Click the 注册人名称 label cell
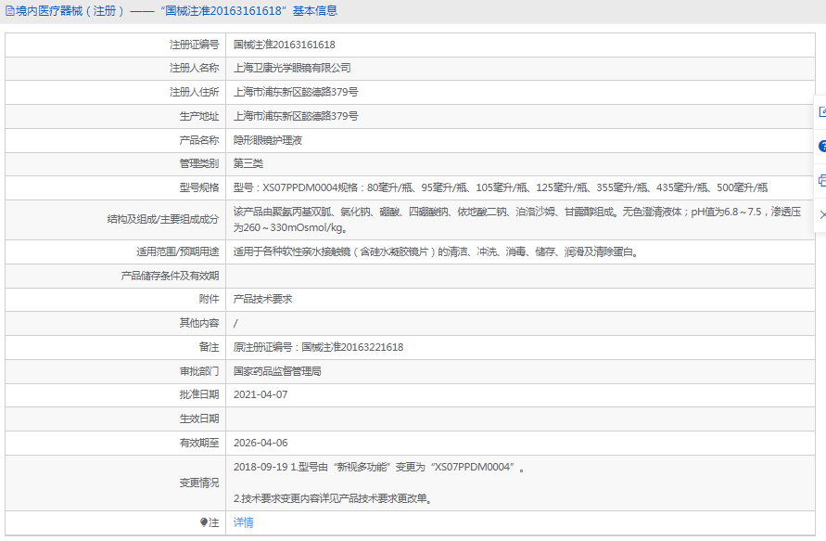 (x=115, y=68)
